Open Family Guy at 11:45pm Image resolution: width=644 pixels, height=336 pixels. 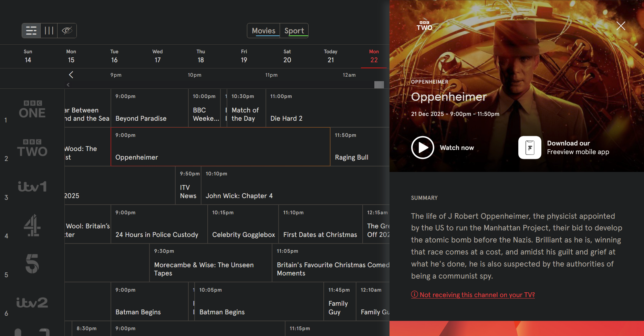point(340,302)
